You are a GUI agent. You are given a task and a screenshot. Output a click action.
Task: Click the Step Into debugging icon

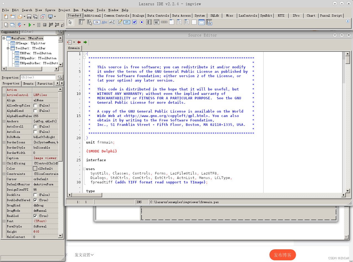tap(51, 25)
